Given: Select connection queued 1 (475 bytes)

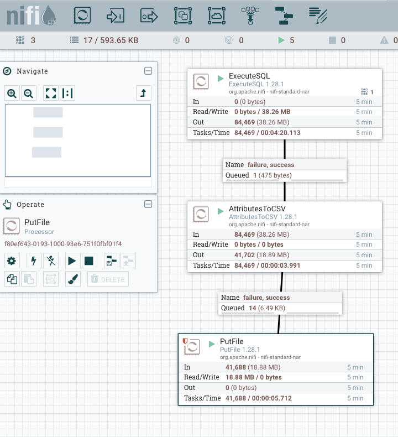Looking at the screenshot, I should pyautogui.click(x=285, y=175).
